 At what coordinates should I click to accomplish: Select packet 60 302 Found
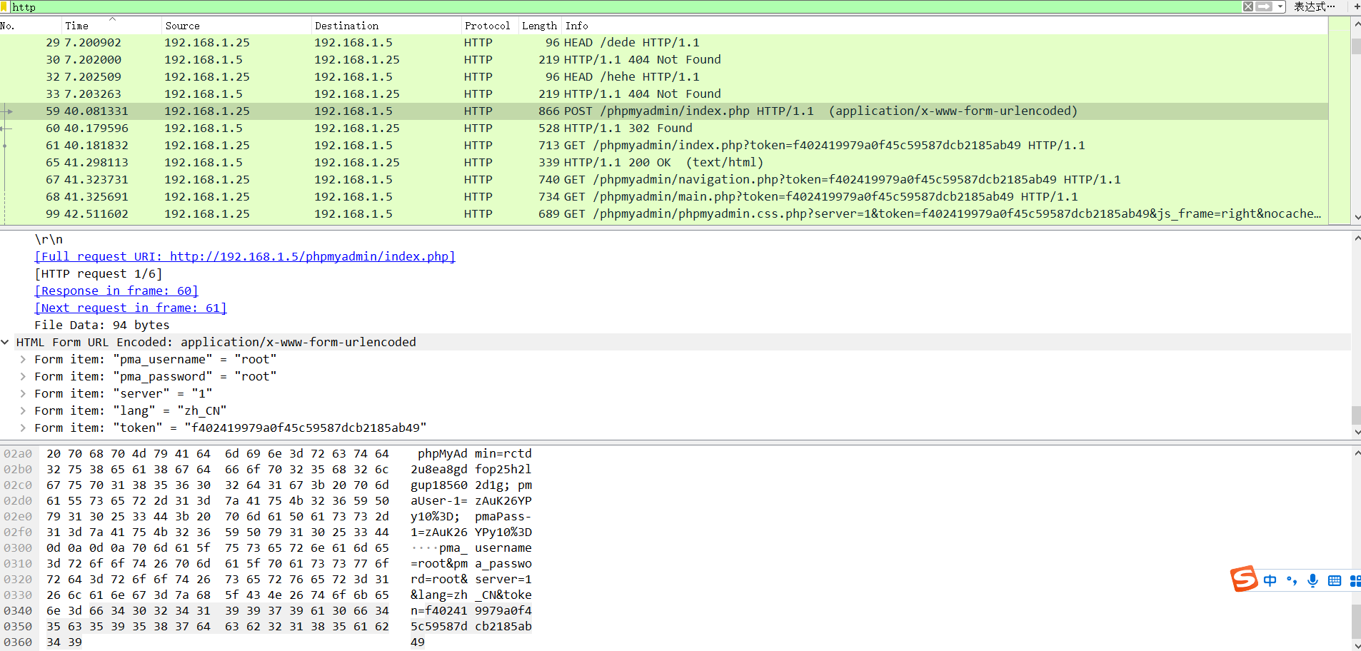pos(664,128)
